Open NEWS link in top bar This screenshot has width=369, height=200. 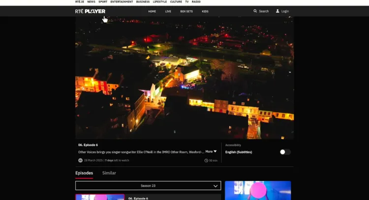point(92,1)
